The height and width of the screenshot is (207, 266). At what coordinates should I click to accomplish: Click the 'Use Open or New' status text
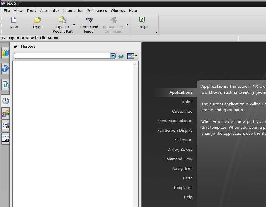(29, 38)
